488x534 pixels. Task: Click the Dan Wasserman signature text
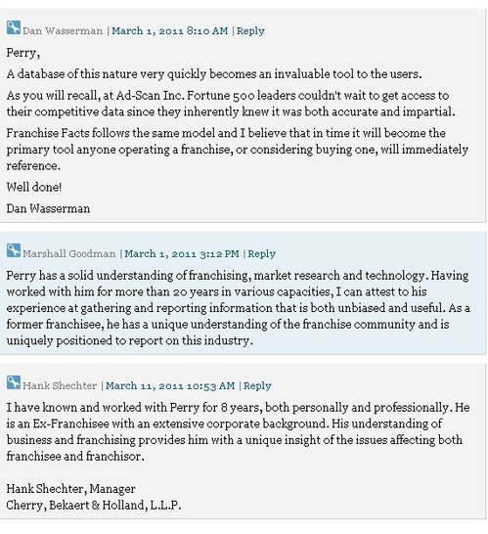(48, 208)
